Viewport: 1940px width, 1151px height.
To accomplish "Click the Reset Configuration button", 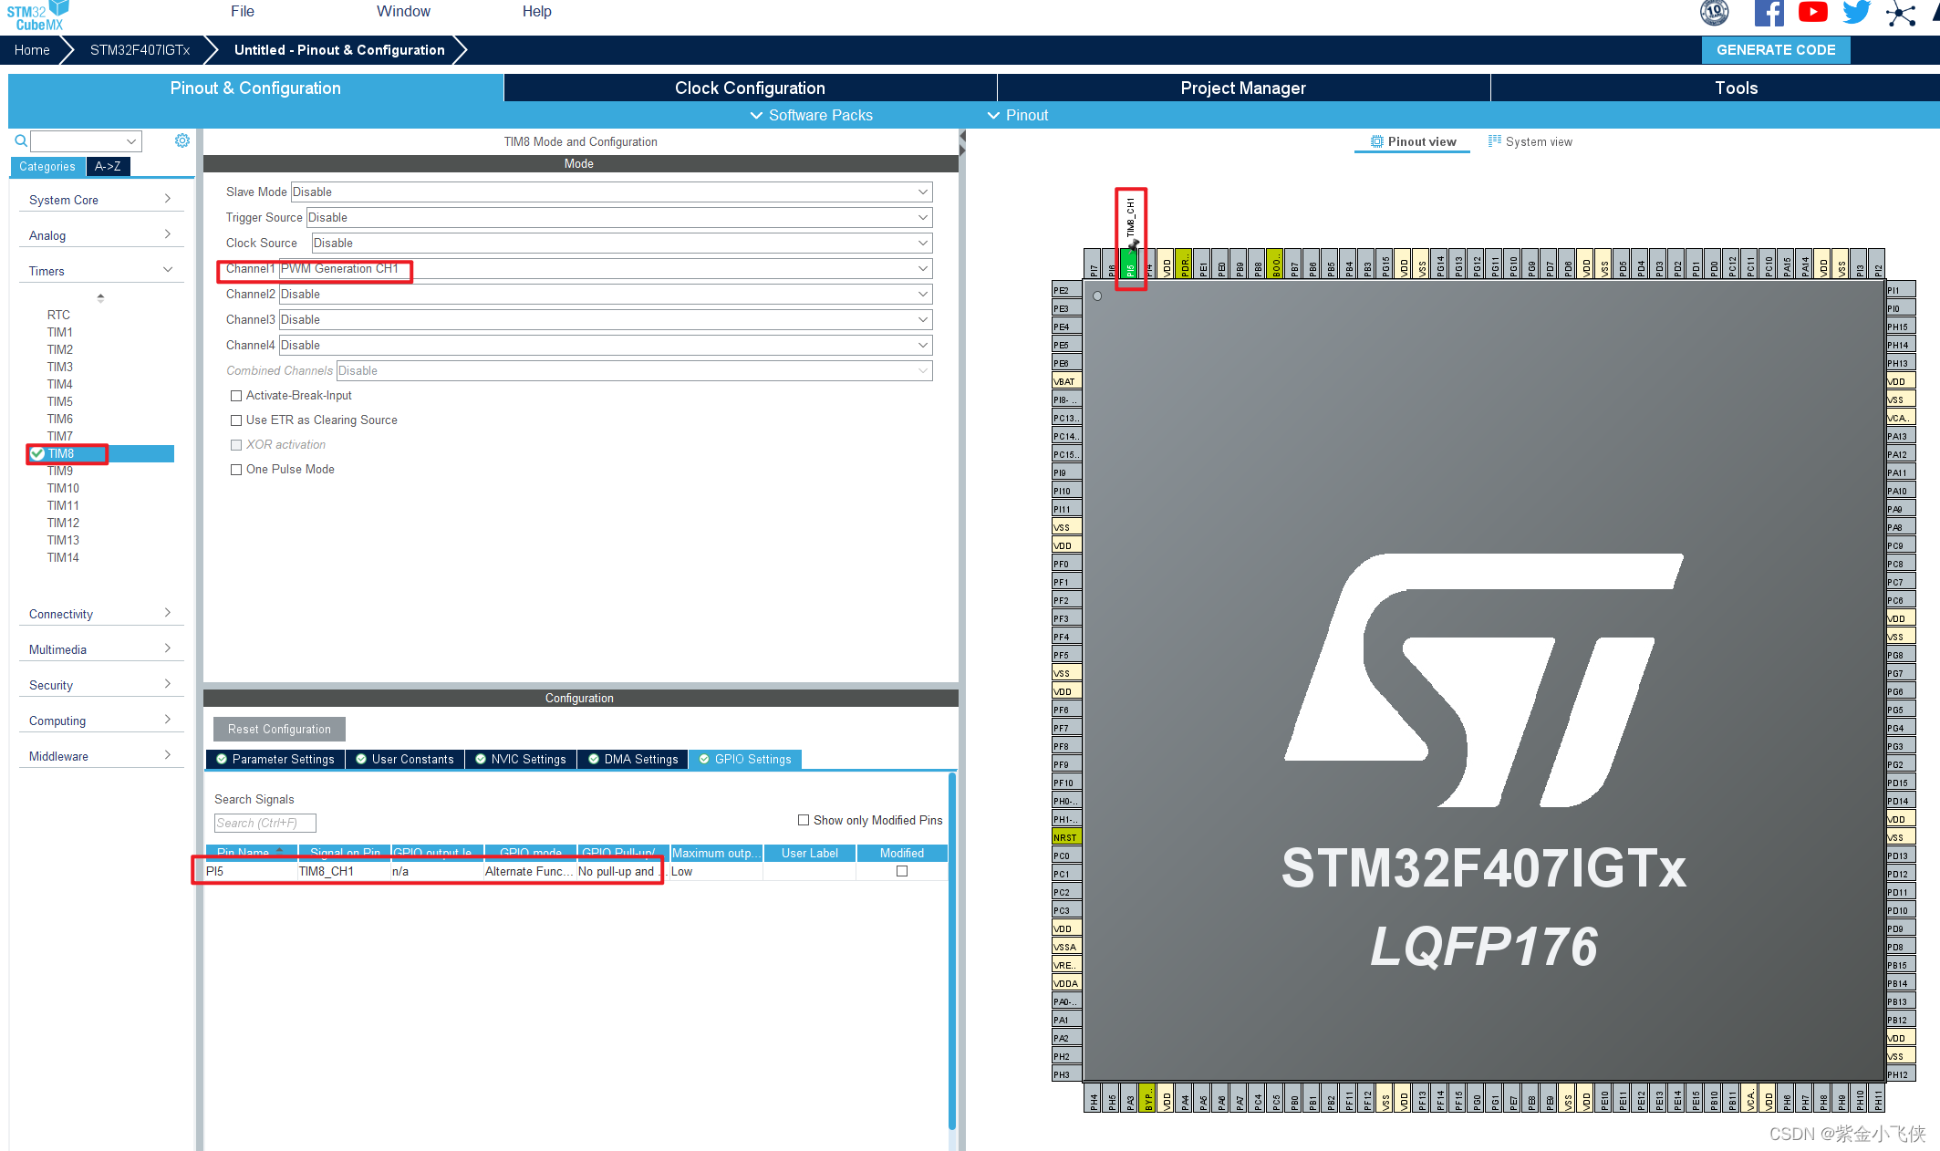I will (x=279, y=729).
